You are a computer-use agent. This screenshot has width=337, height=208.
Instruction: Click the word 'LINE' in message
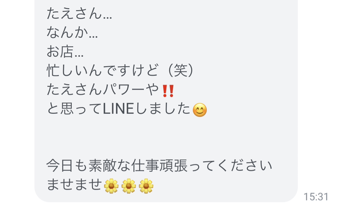click(118, 109)
